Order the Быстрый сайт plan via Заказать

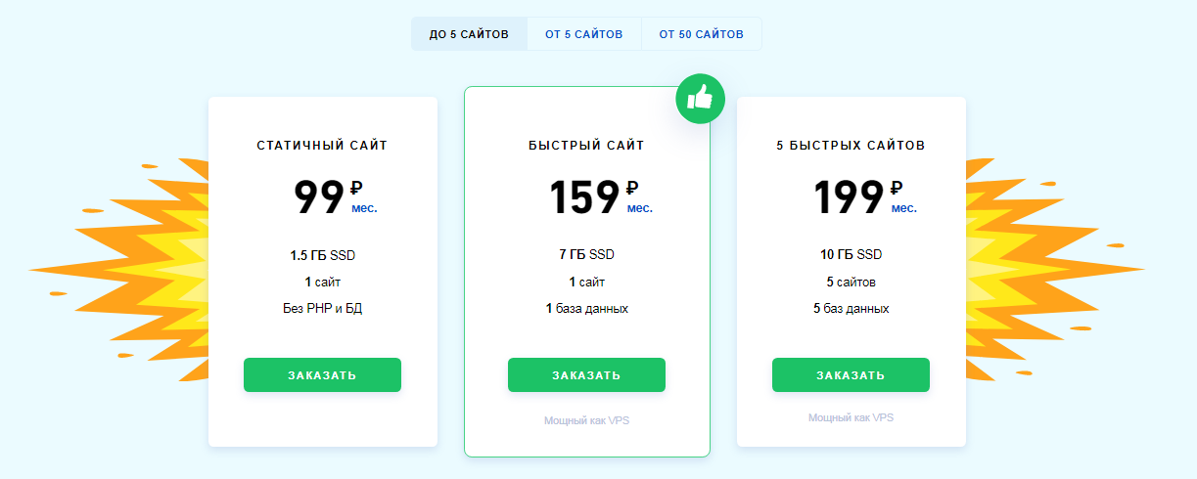pyautogui.click(x=586, y=375)
